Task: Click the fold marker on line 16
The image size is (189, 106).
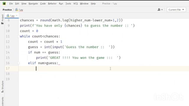Action: (x=18, y=63)
